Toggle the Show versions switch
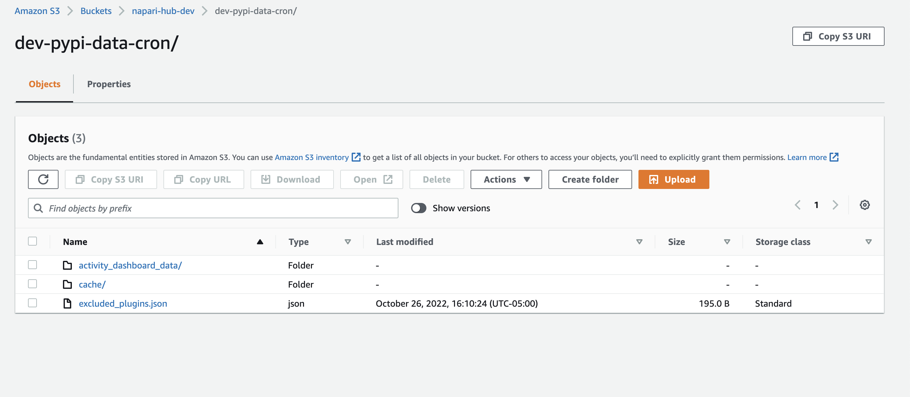The image size is (910, 397). coord(419,208)
